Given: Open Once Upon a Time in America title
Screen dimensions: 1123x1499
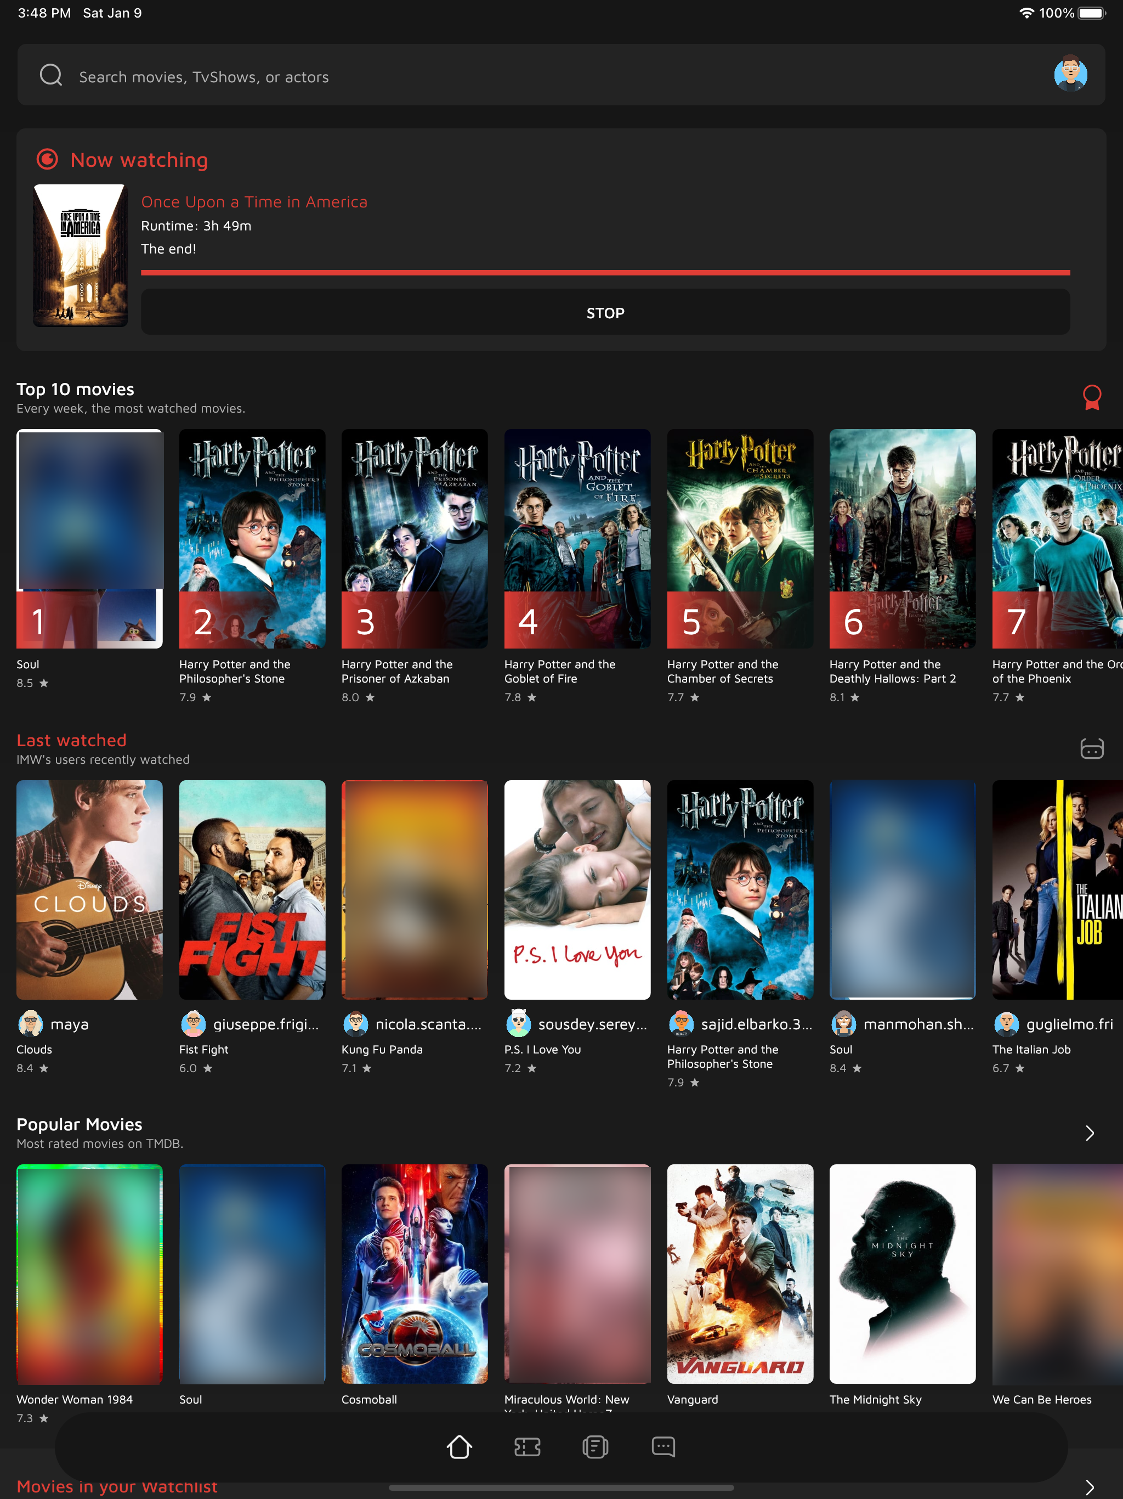Looking at the screenshot, I should pos(254,202).
